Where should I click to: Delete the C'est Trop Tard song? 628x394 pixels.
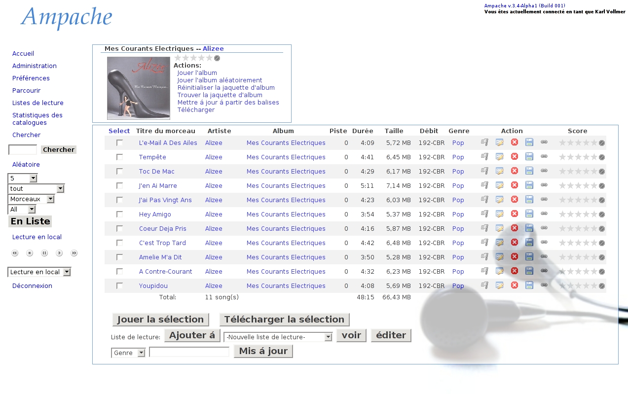(x=515, y=243)
